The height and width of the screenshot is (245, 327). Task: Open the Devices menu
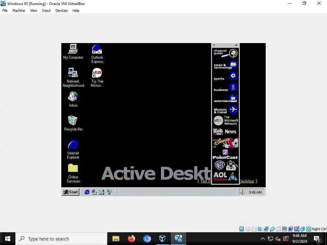(x=62, y=11)
